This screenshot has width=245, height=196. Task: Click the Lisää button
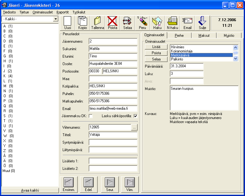[x=156, y=47]
